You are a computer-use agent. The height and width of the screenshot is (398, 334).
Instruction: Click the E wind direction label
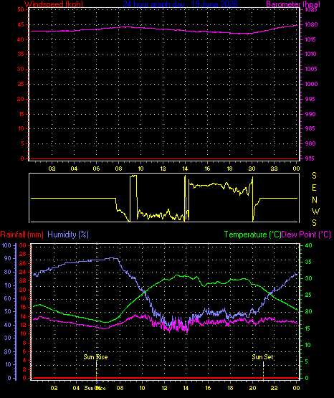pos(314,188)
